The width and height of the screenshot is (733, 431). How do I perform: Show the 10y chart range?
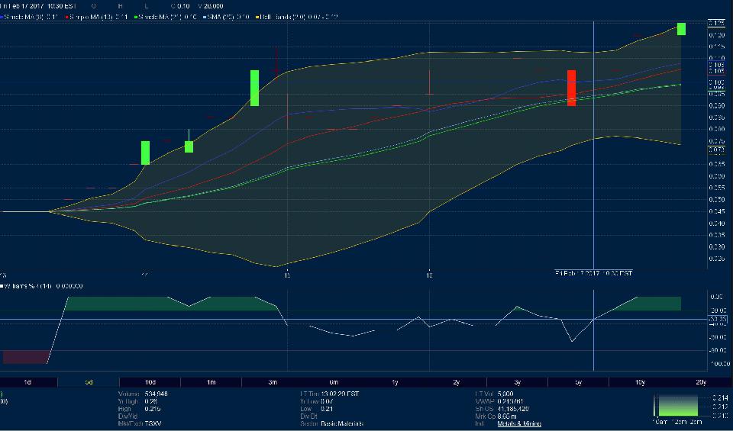click(x=640, y=381)
